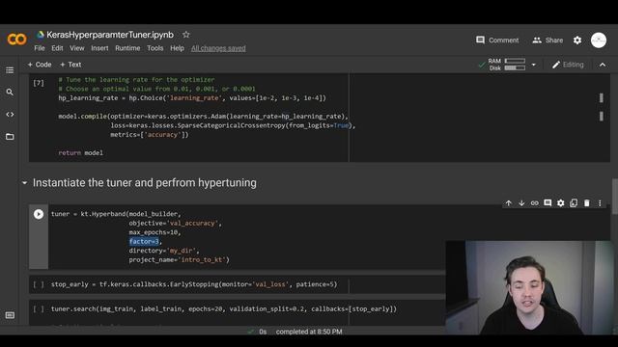Expand the runtime connection dropdown arrow

[534, 65]
